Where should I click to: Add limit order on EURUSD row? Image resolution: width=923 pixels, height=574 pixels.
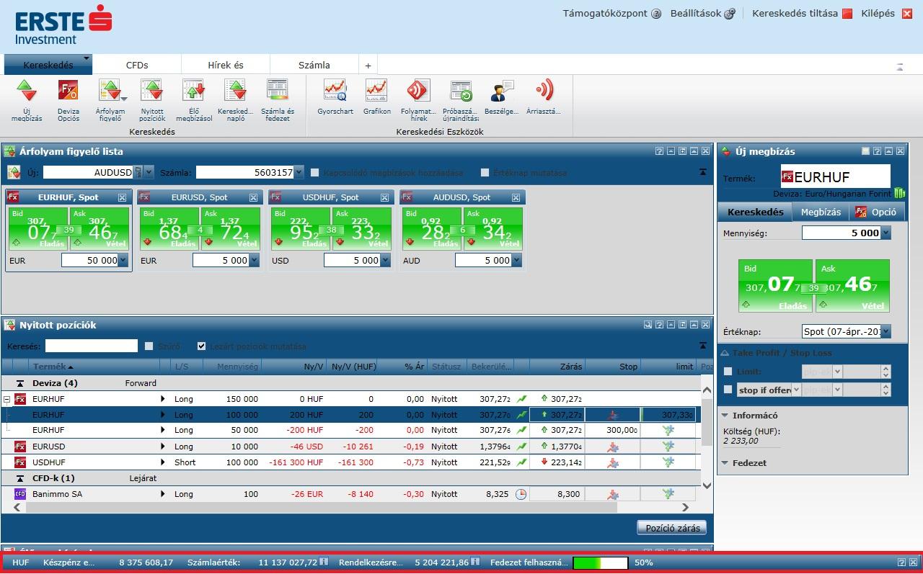(x=668, y=447)
